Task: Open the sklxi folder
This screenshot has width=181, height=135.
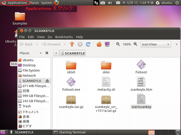Action: [x=106, y=67]
